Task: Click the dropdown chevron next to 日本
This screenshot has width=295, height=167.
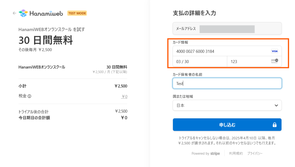Action: pos(276,105)
